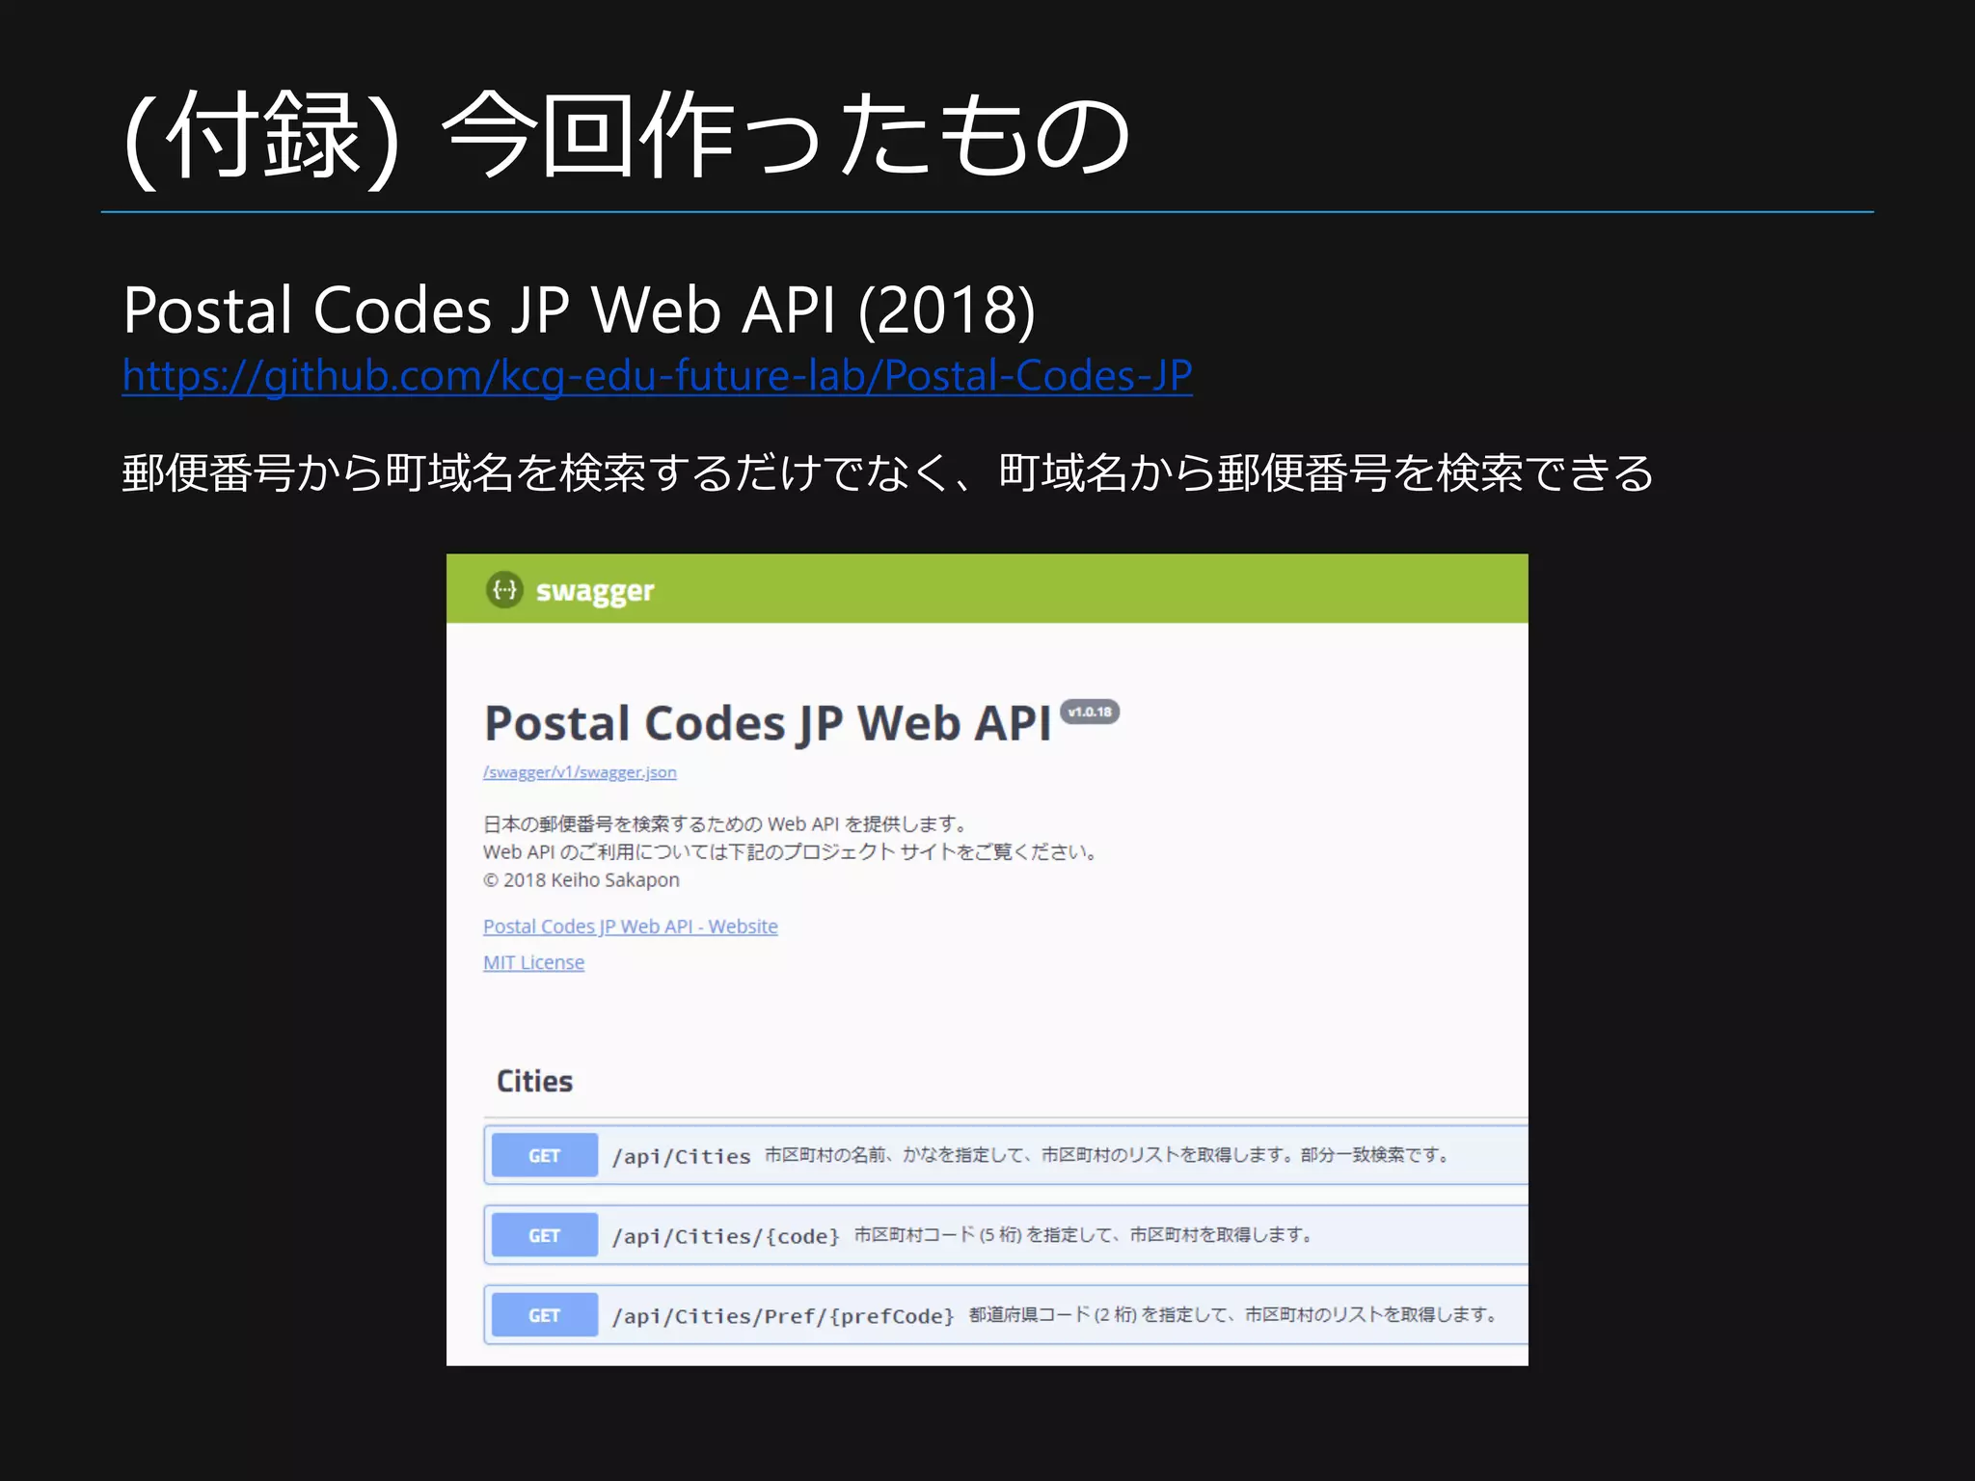
Task: Click the GET button for /api/Cities/{code}
Action: [544, 1235]
